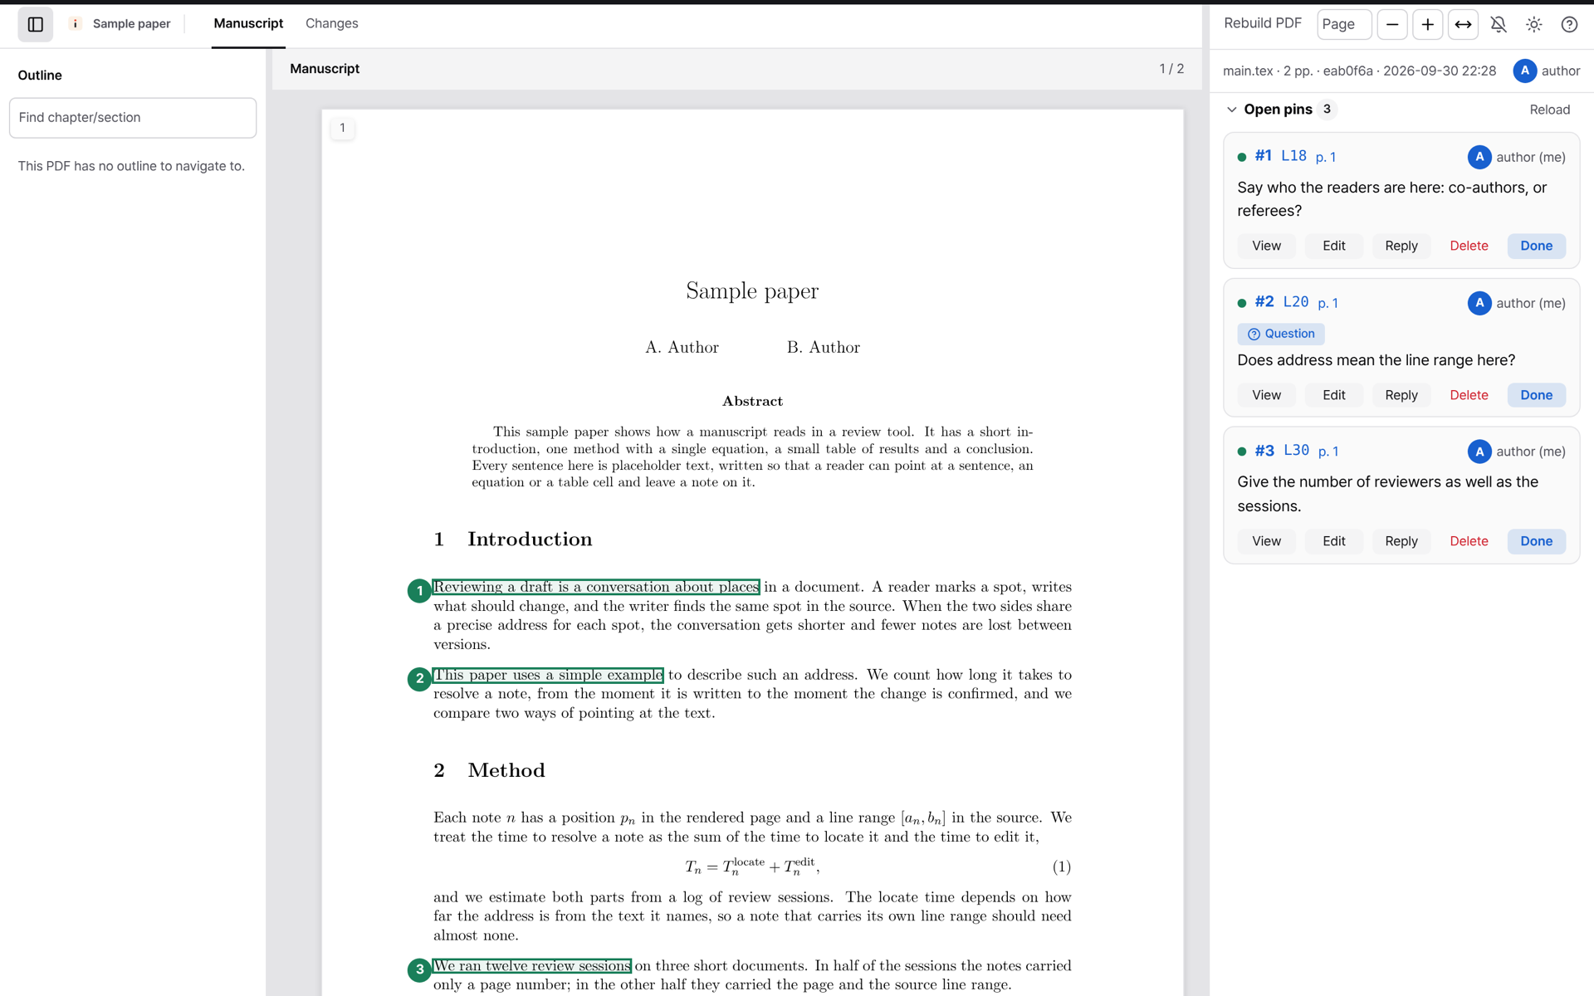Open help via question mark icon
This screenshot has height=996, width=1594.
coord(1569,24)
